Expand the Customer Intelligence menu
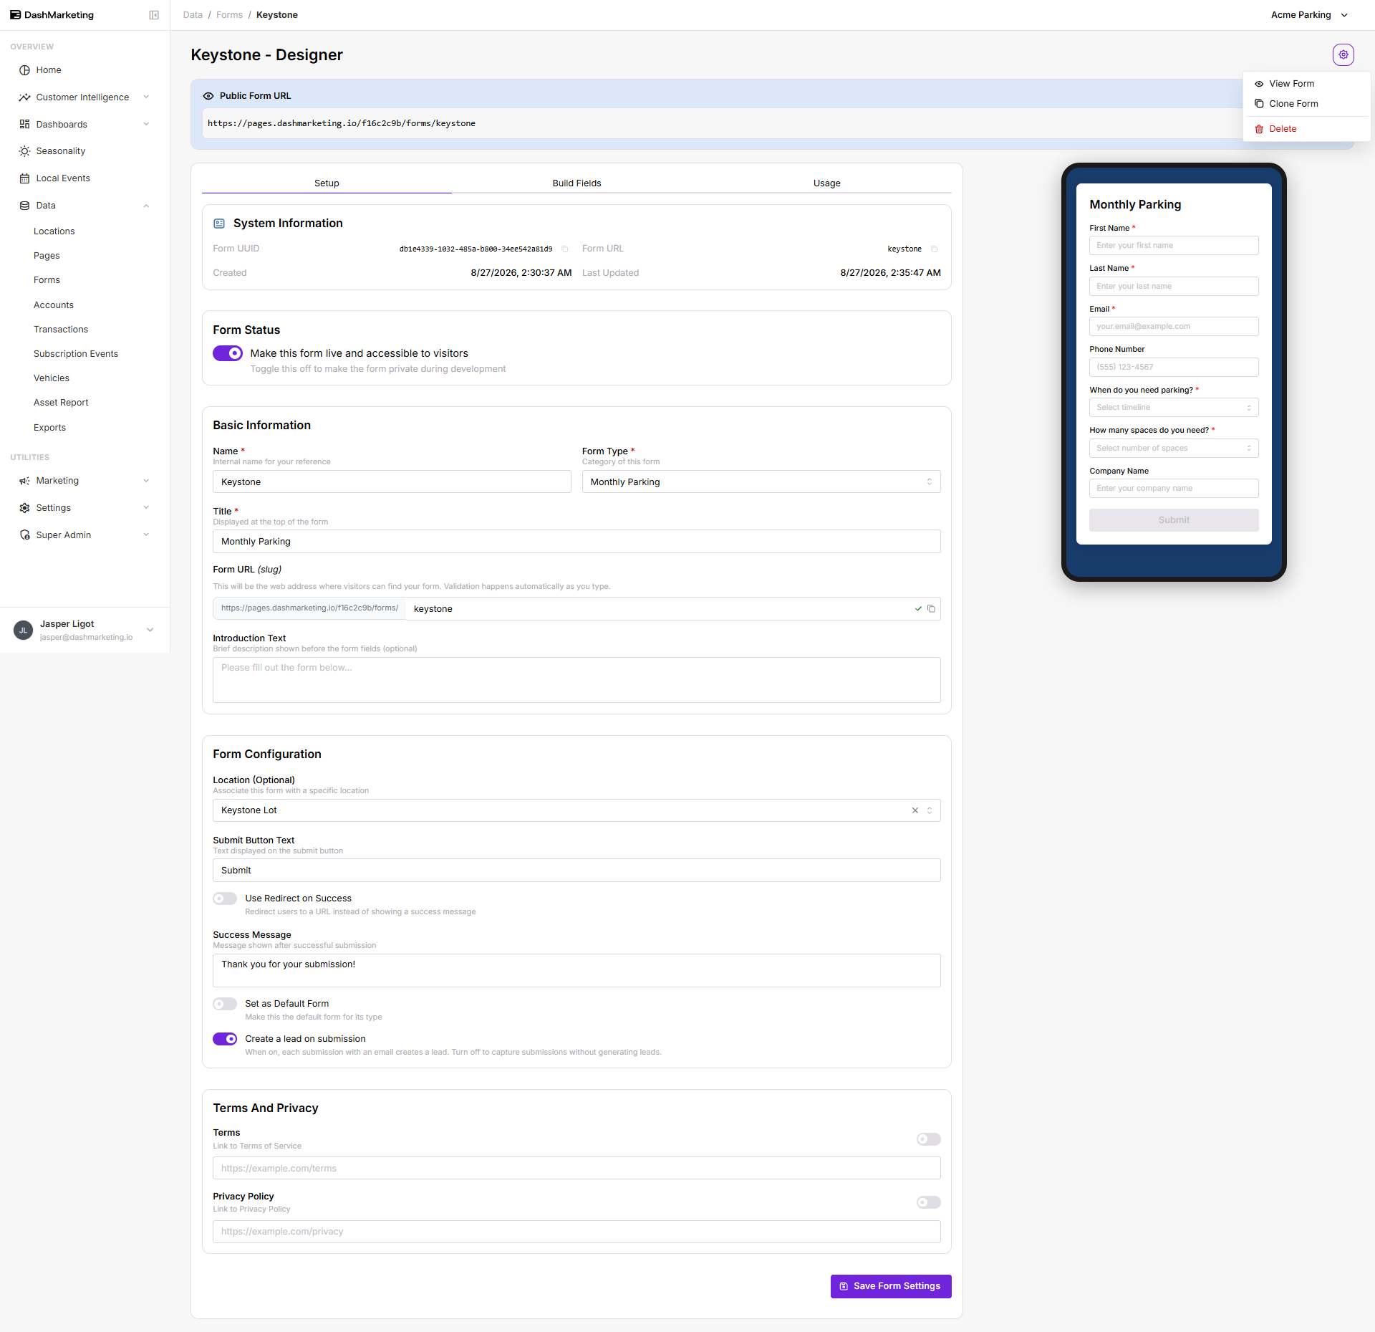1375x1332 pixels. pyautogui.click(x=146, y=97)
